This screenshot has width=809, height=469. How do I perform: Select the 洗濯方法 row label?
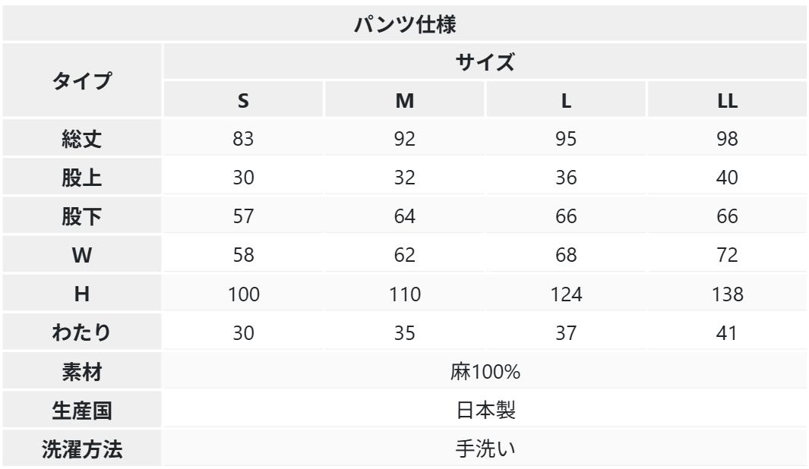click(81, 450)
